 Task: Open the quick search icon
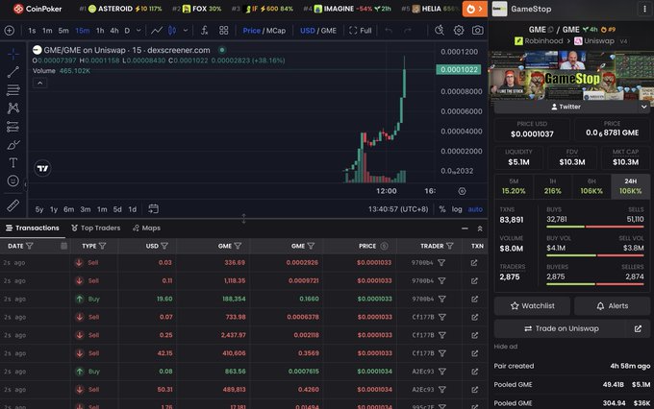(440, 31)
